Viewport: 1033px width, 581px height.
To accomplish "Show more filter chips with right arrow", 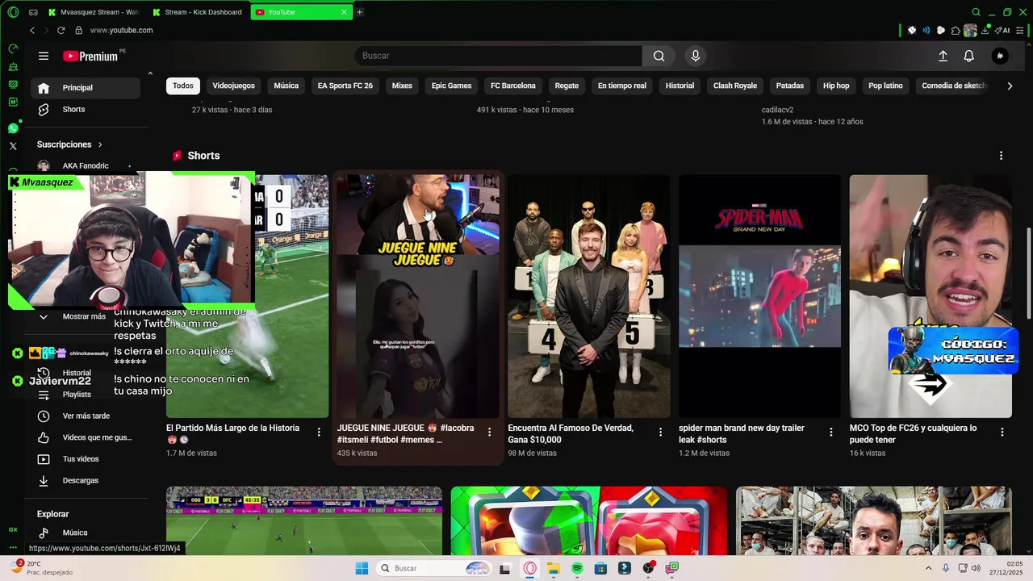I will pos(1009,86).
